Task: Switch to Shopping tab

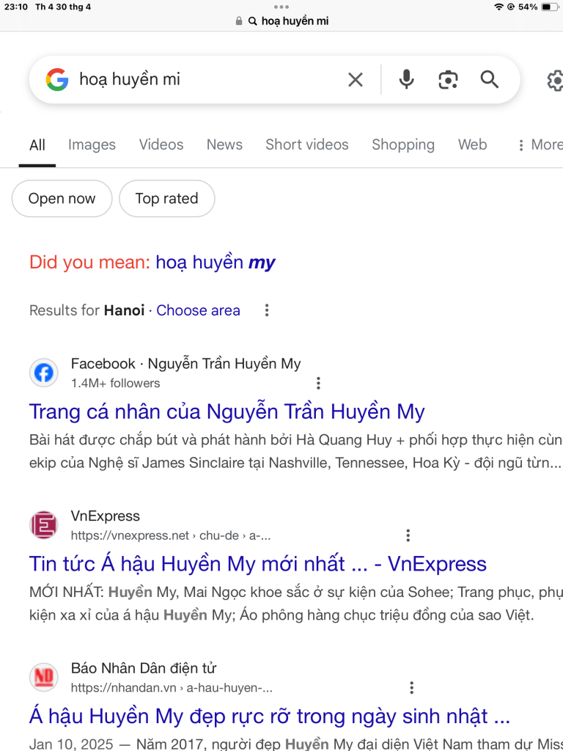Action: pos(403,144)
